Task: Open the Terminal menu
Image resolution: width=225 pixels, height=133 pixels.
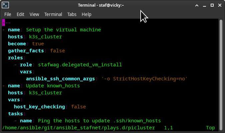Action: point(53,14)
